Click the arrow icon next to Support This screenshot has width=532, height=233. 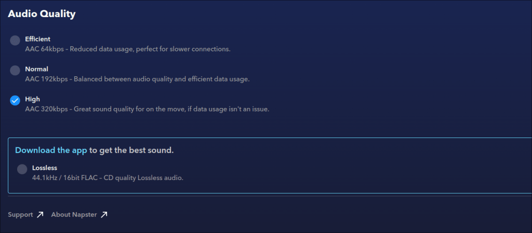pyautogui.click(x=41, y=215)
